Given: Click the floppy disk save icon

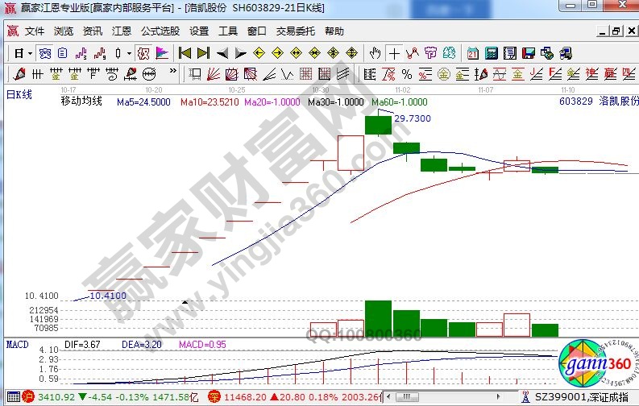Looking at the screenshot, I should 528,53.
